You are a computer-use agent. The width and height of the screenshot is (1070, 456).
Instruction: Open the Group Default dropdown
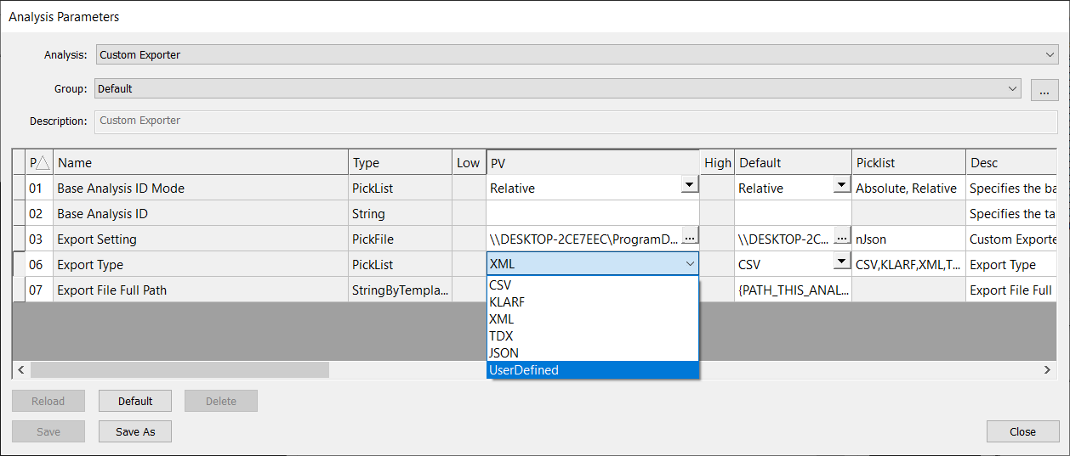(x=1012, y=88)
